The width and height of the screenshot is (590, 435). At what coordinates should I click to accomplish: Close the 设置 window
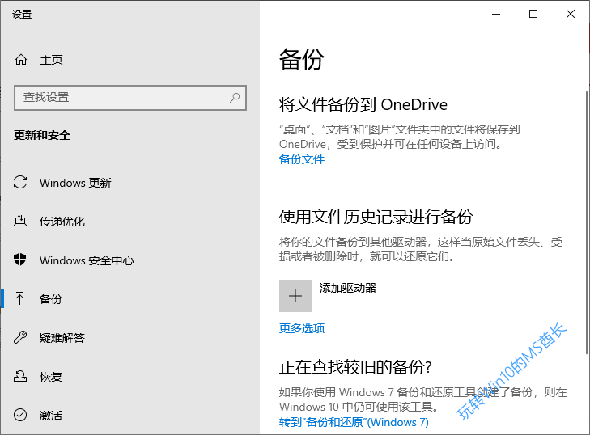[x=571, y=15]
